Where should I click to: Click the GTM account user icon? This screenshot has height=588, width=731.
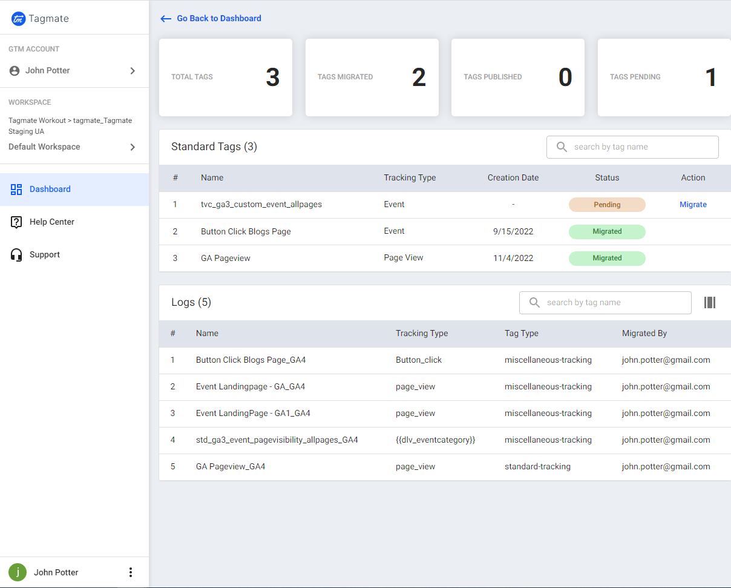coord(13,70)
